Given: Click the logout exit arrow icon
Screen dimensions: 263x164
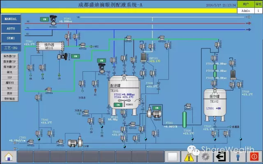Looking at the screenshot, I should click(221, 157).
